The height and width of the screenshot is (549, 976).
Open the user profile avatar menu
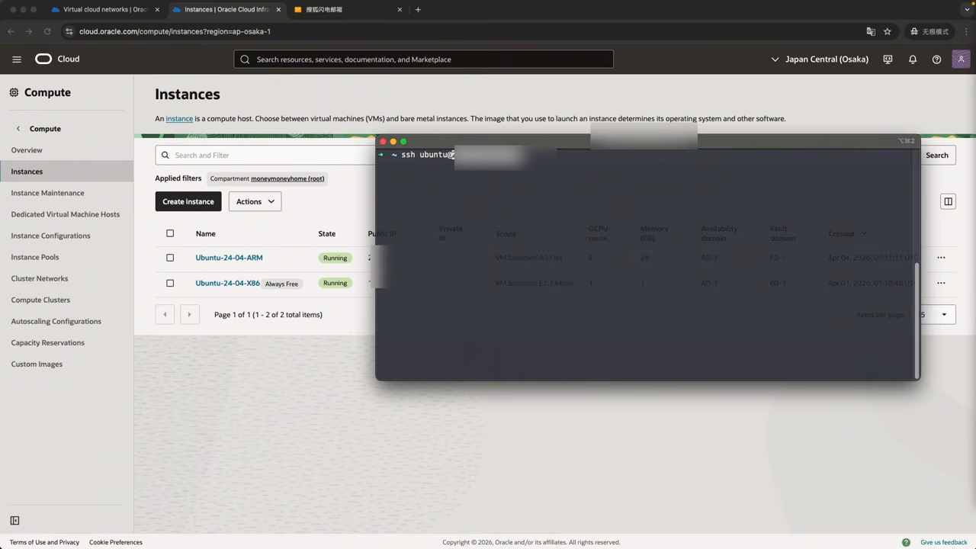[961, 59]
